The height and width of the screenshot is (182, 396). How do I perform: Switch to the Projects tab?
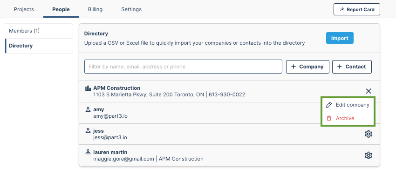pyautogui.click(x=24, y=10)
